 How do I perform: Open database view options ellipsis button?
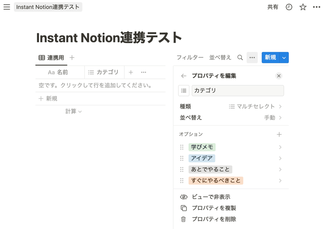(252, 57)
